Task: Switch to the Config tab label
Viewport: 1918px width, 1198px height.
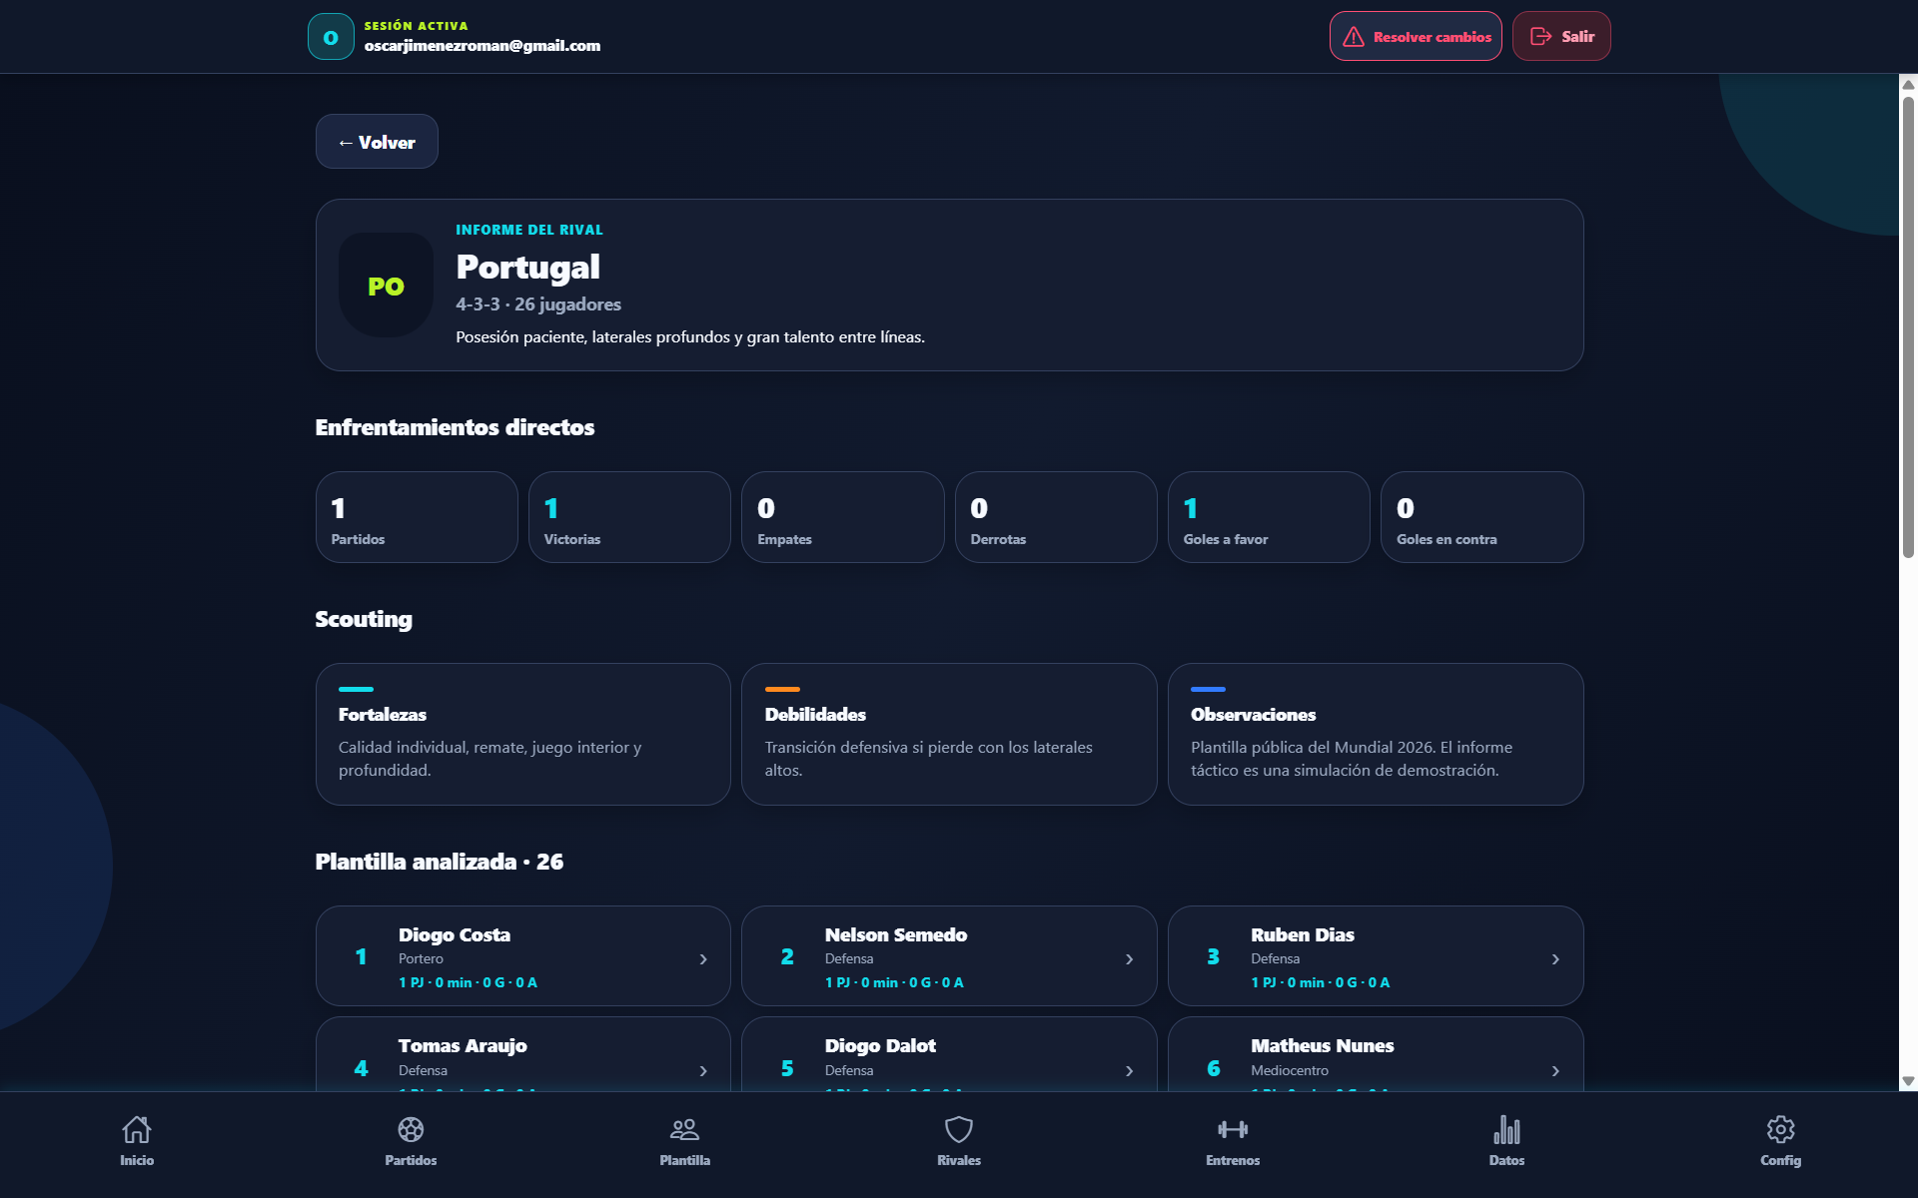Action: (x=1780, y=1160)
